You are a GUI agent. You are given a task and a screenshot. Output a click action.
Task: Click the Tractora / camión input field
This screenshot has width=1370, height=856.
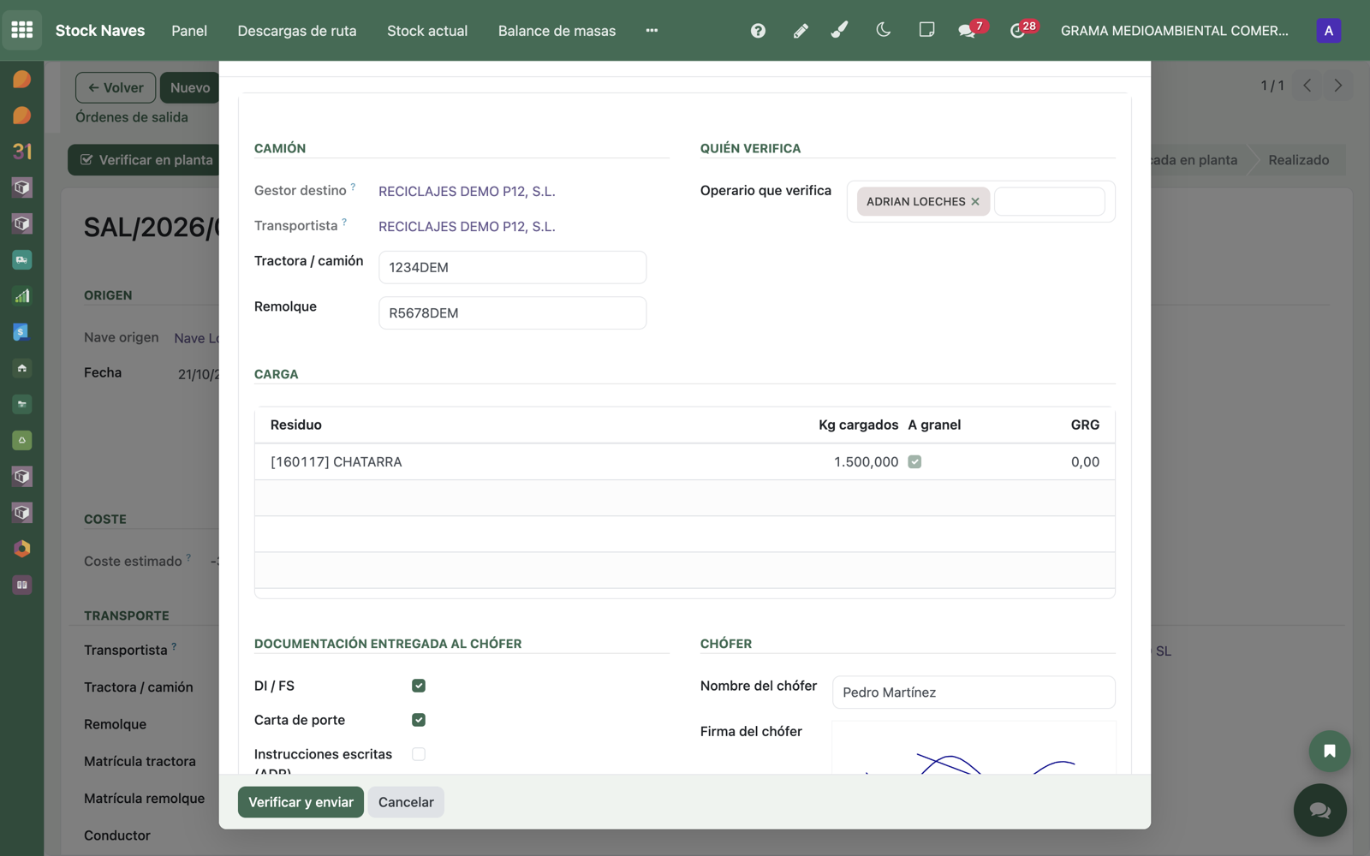pos(512,267)
